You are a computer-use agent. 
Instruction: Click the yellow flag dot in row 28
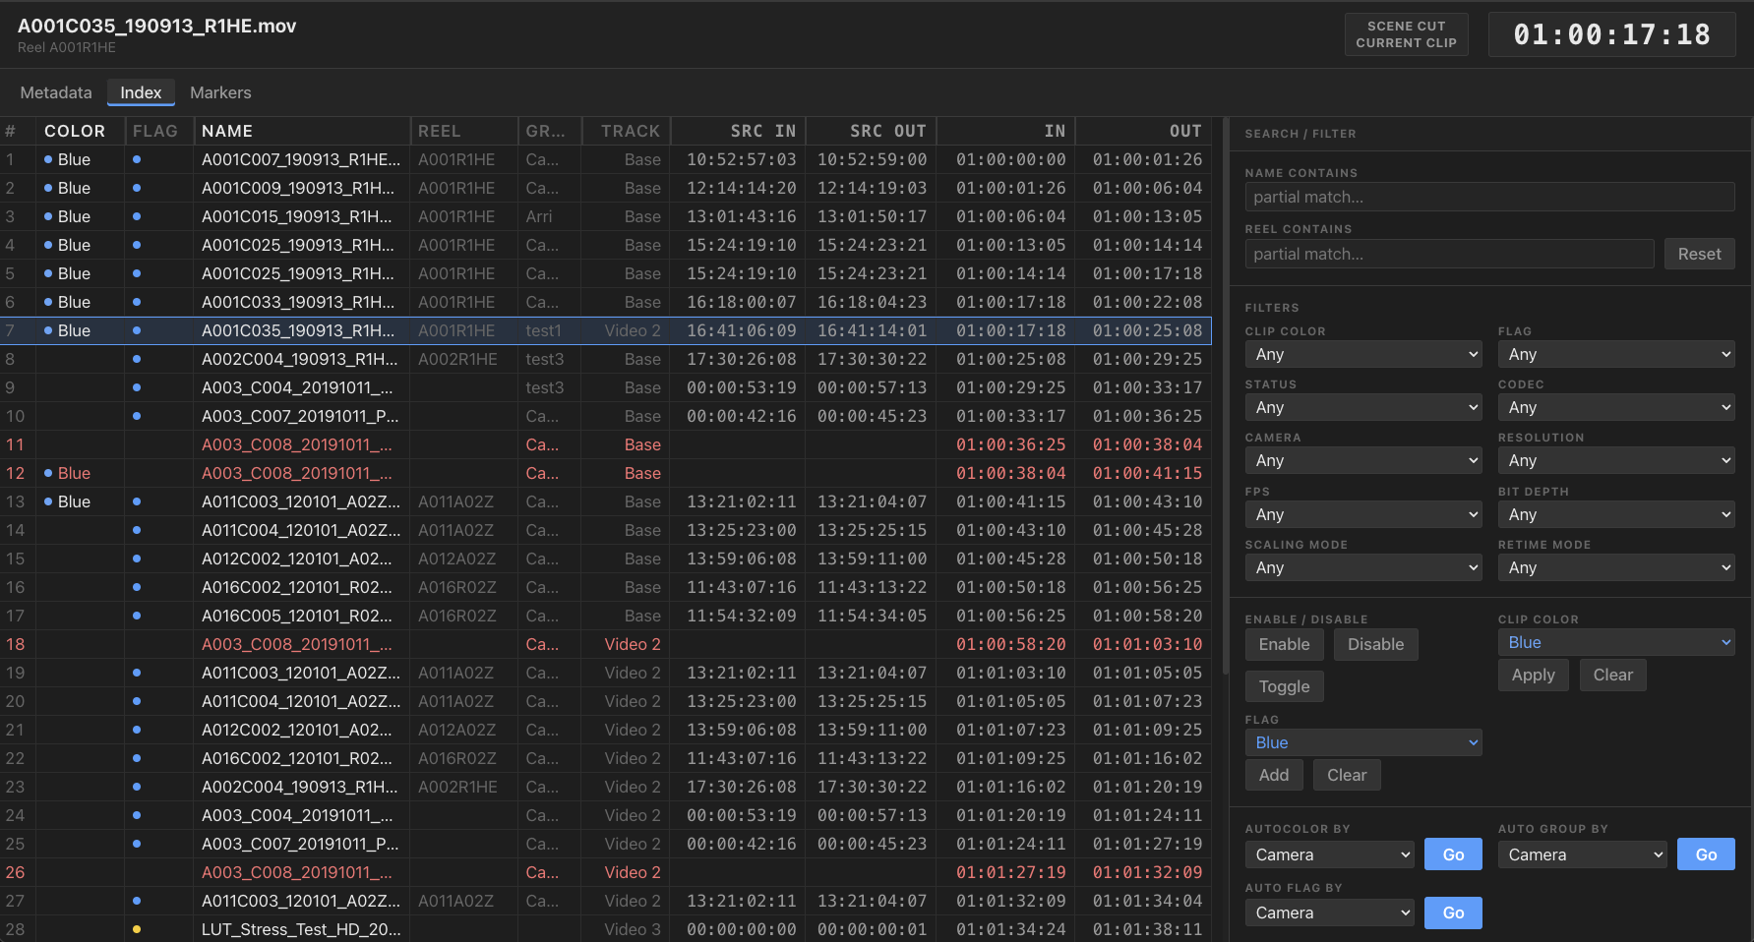(x=137, y=929)
